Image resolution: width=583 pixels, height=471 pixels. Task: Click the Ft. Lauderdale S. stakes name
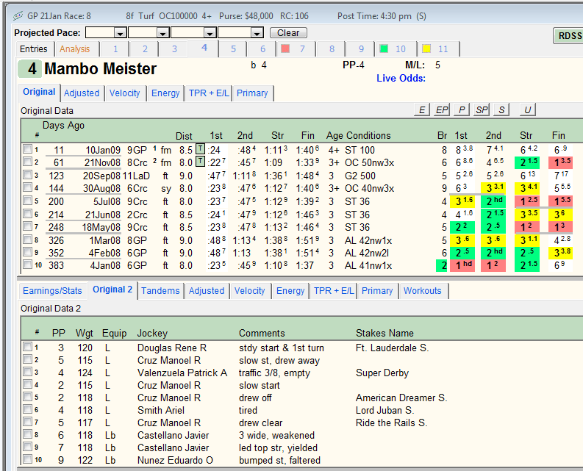[x=393, y=348]
